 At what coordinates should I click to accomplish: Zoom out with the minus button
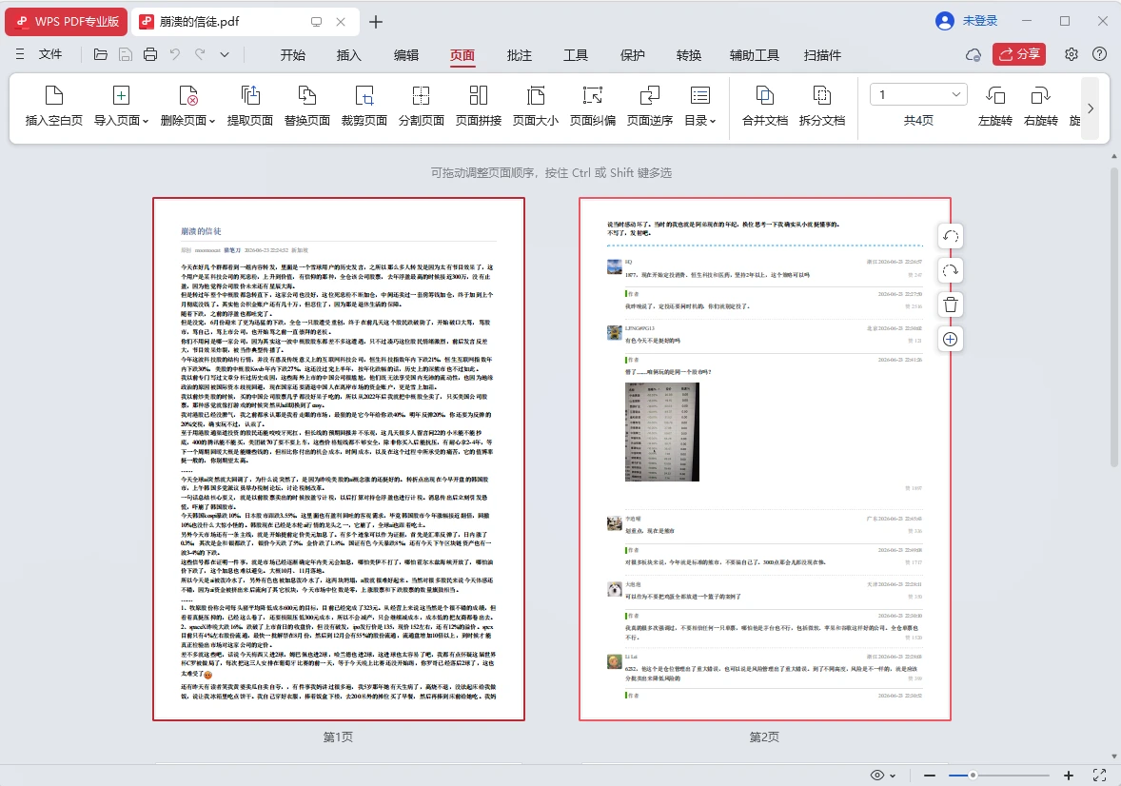point(930,776)
